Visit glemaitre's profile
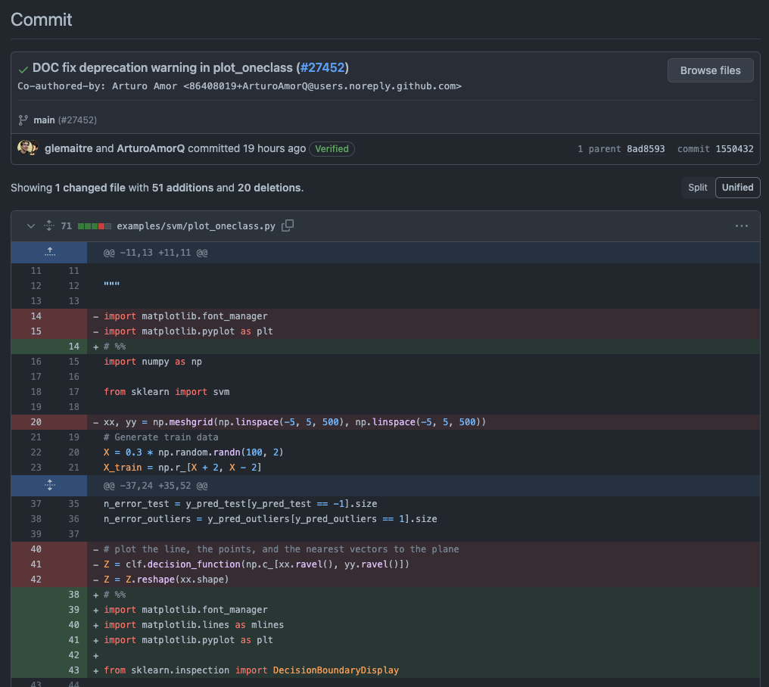Viewport: 769px width, 687px height. (68, 148)
